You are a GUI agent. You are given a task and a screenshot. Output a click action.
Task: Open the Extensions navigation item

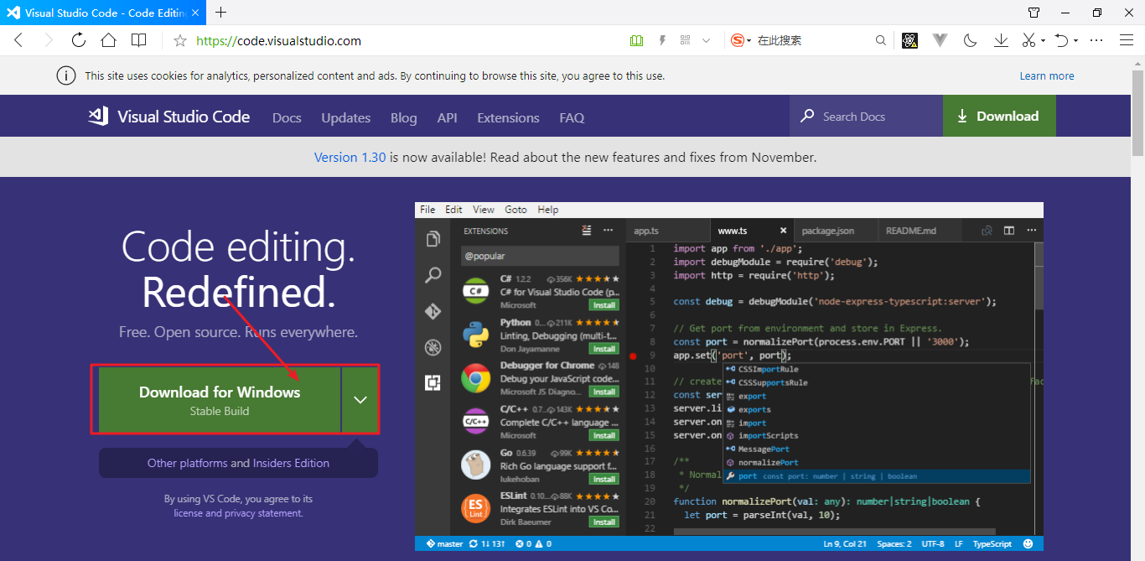tap(508, 117)
